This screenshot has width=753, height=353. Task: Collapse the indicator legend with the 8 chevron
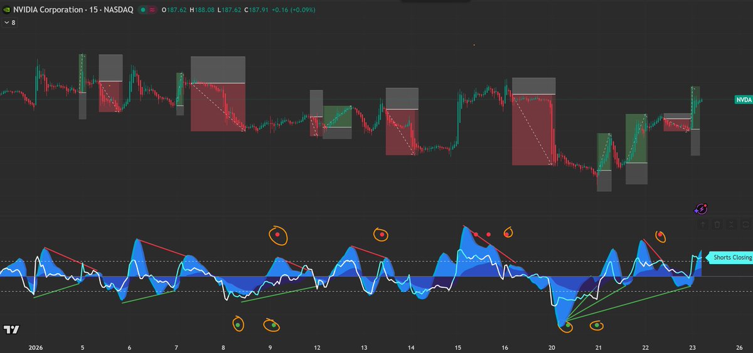[9, 23]
